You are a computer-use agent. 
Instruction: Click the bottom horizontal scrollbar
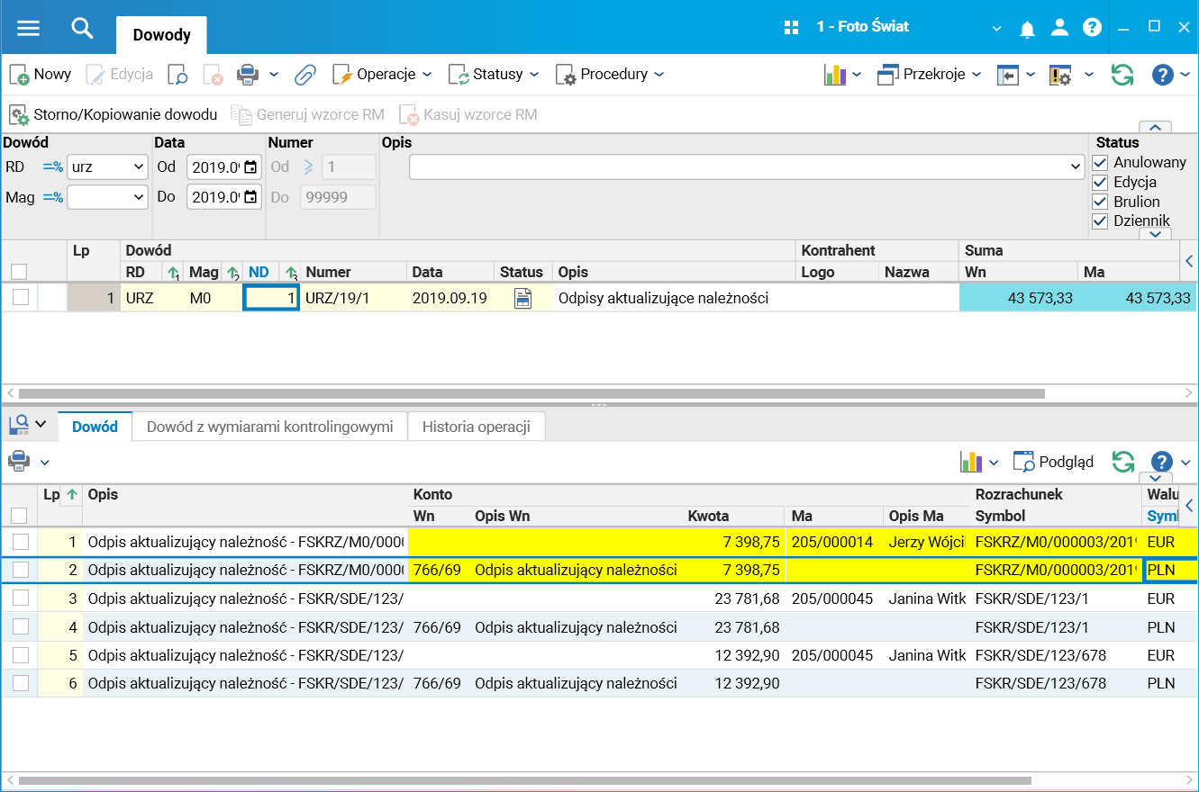[x=522, y=780]
